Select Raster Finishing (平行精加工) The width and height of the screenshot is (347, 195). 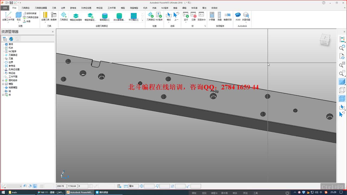click(134, 17)
